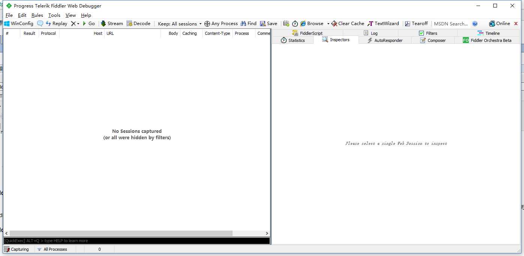Viewport: 524px width, 256px height.
Task: Click the session list scroll right arrow
Action: [267, 233]
